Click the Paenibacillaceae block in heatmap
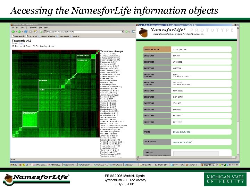Image resolution: width=250 pixels, height=187 pixels. tap(86, 64)
